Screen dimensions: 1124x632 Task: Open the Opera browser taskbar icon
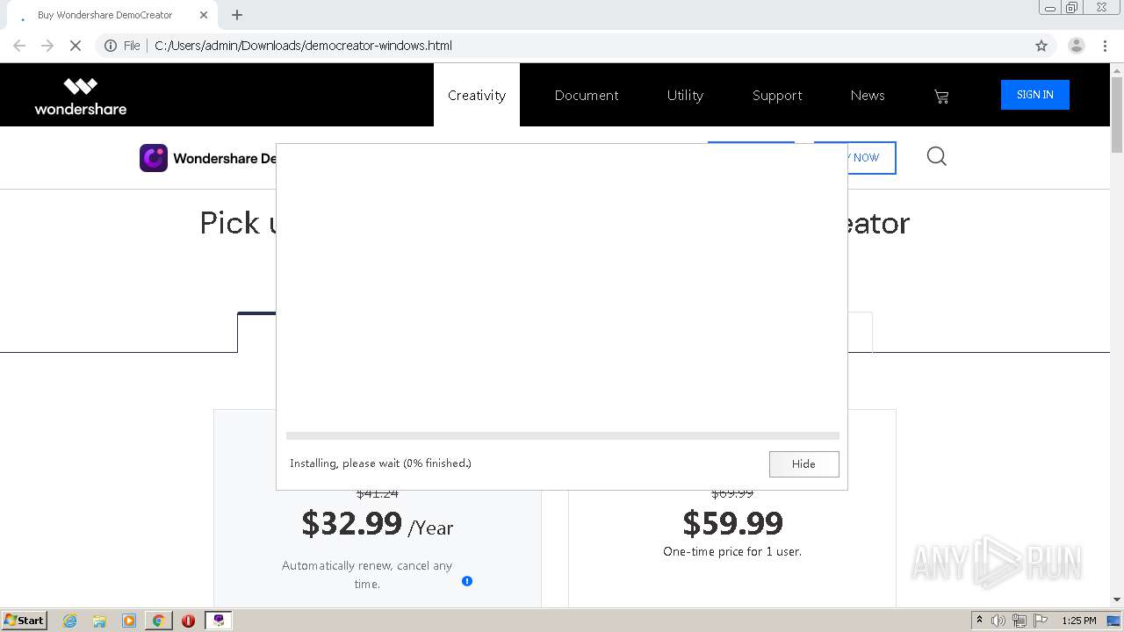pos(188,621)
